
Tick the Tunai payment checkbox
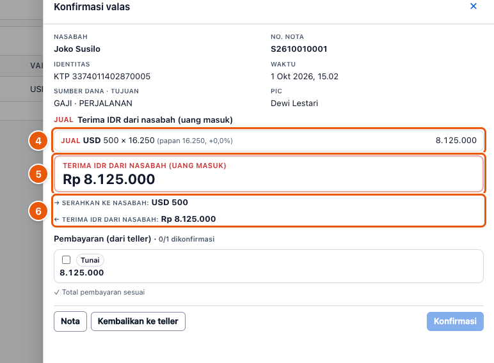pyautogui.click(x=66, y=260)
